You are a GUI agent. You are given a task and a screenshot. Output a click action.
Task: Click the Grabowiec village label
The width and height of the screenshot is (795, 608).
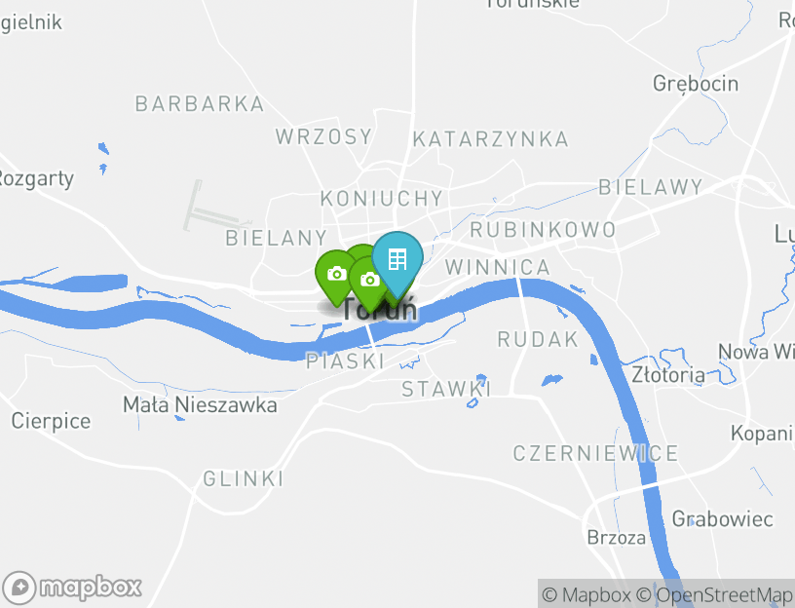(x=723, y=519)
